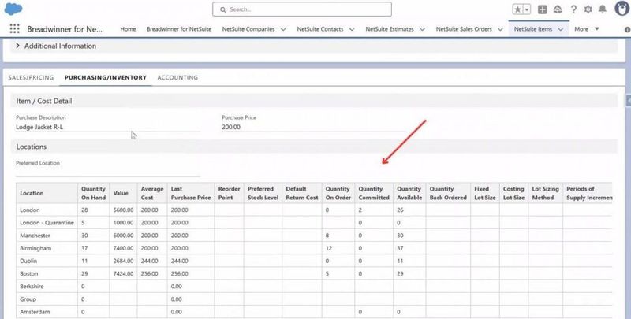Click quantity on order 12 for Birmingham
The image size is (631, 319).
coord(329,248)
